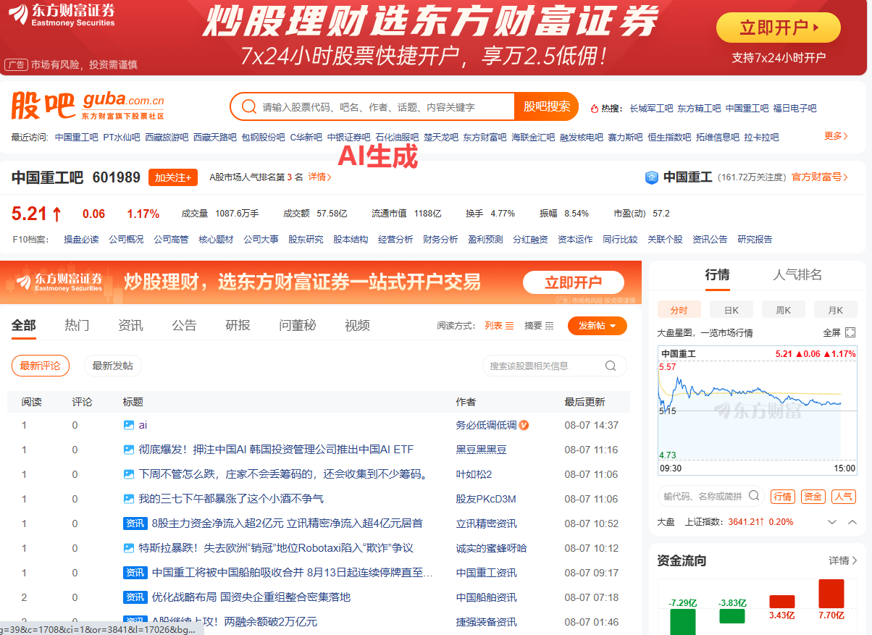This screenshot has width=872, height=635.
Task: Switch to the 资讯 tab
Action: pyautogui.click(x=130, y=325)
